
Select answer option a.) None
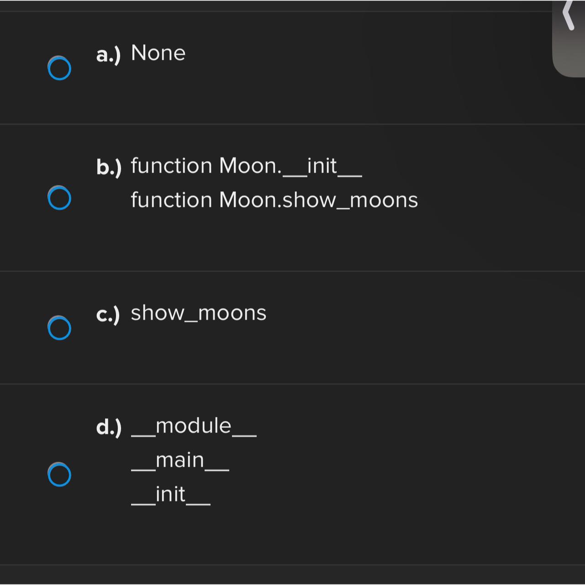(59, 69)
